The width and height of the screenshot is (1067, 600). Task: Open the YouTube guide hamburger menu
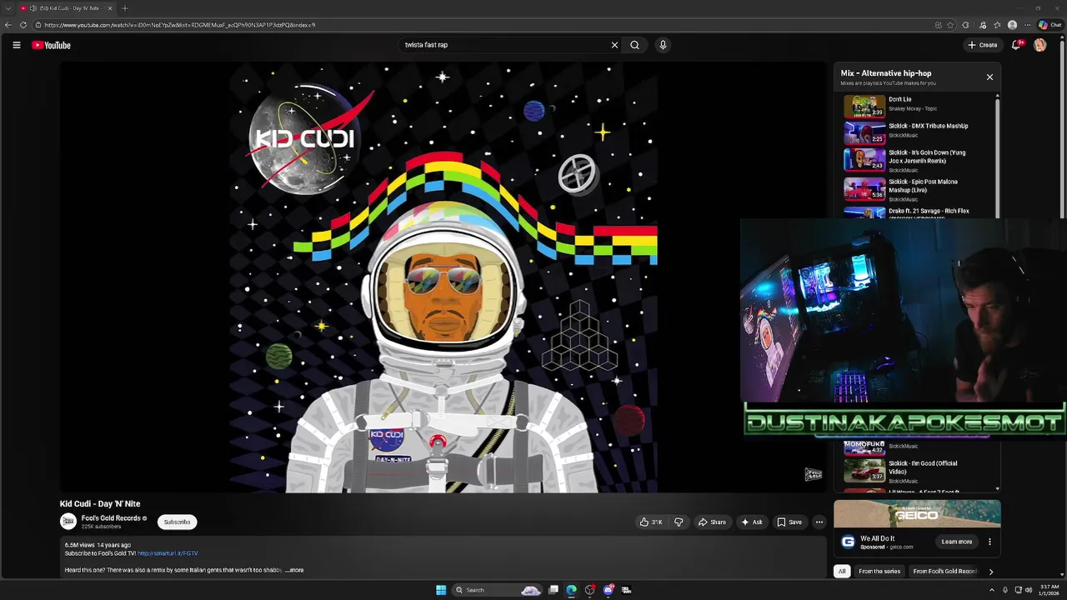pyautogui.click(x=16, y=45)
